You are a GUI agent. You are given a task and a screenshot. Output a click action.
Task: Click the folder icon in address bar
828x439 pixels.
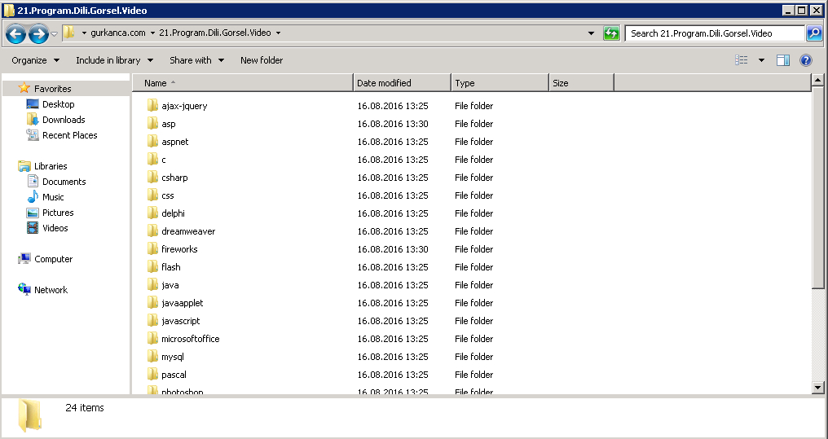[x=69, y=33]
